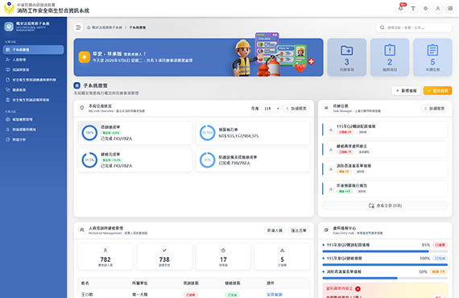Viewport: 459px width, 298px height.
Task: Click the 85% progress bar for 115年度Q2體訓配額填報
Action: 385,251
